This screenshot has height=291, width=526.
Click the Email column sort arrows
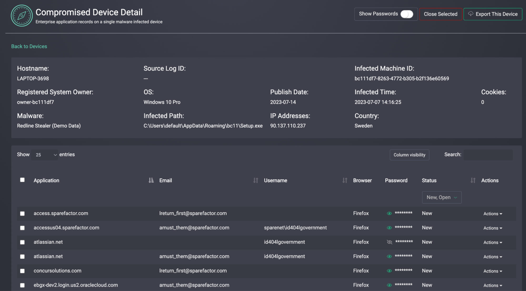[256, 180]
